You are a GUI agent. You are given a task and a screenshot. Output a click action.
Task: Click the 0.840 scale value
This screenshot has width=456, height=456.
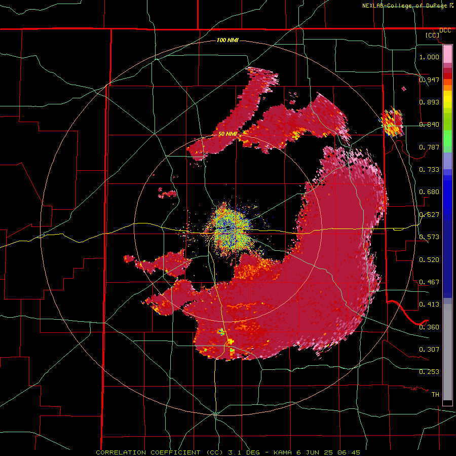(429, 125)
